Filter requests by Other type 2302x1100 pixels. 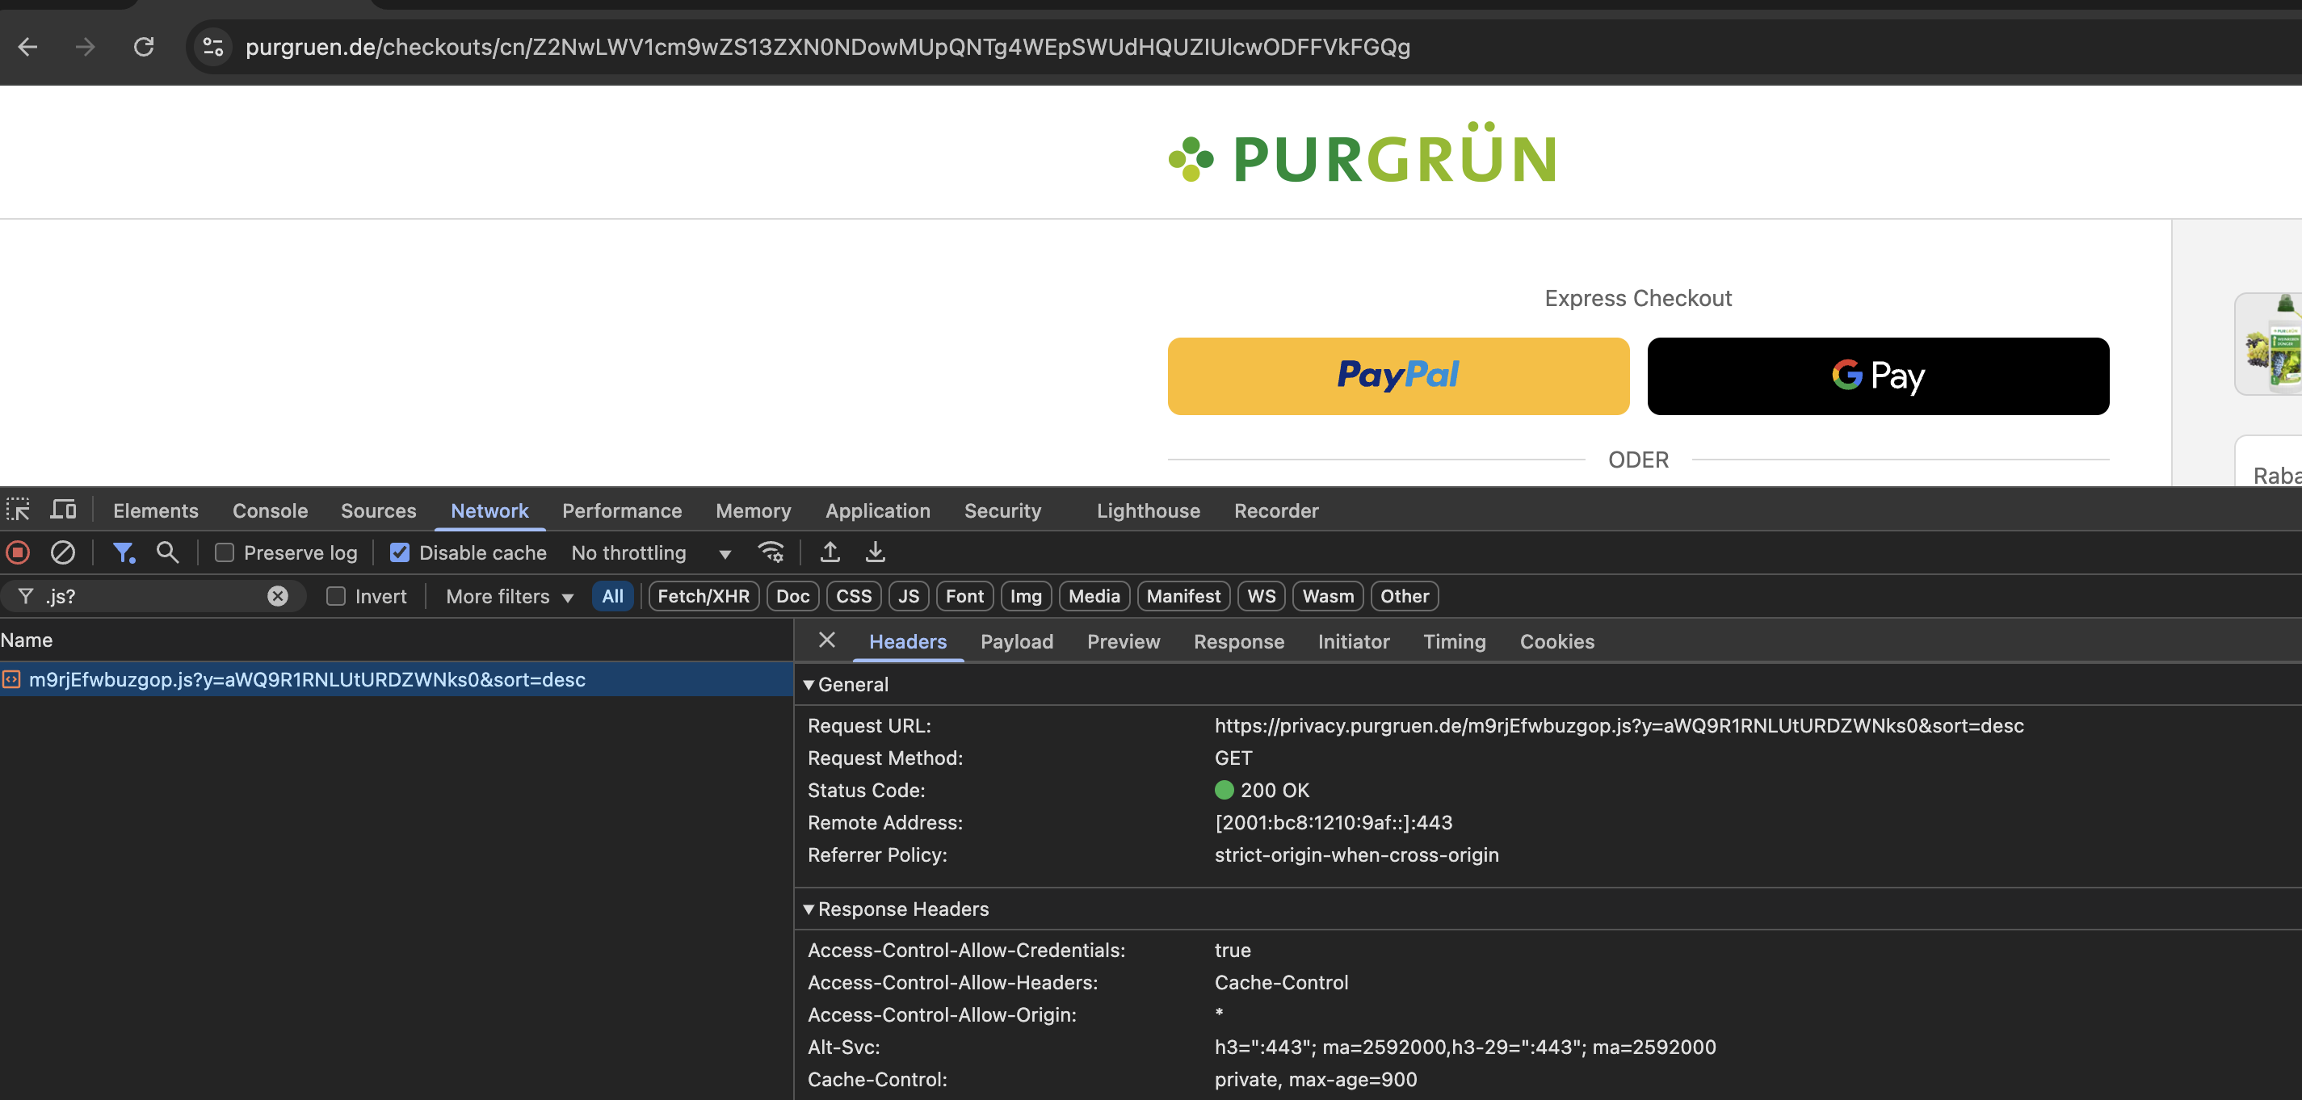pos(1404,596)
